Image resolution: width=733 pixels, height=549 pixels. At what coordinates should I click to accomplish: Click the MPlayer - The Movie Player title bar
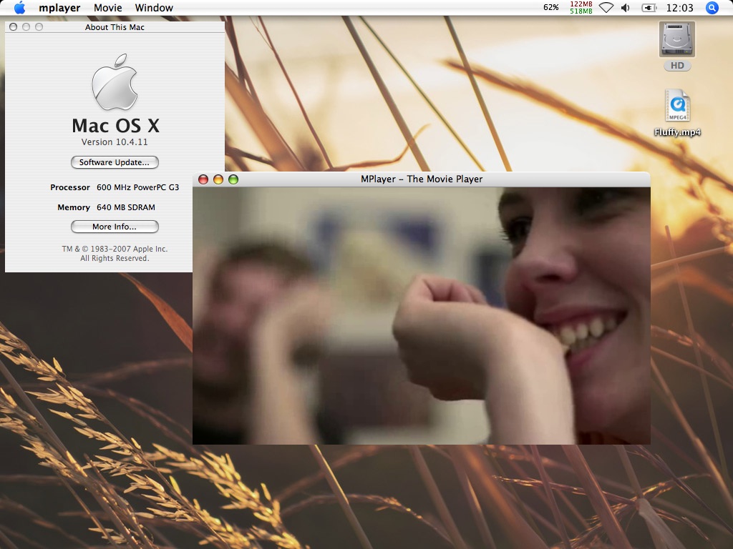[421, 179]
